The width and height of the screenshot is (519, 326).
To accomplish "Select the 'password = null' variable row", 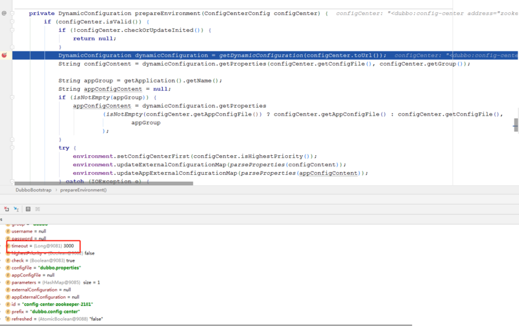I will 26,238.
